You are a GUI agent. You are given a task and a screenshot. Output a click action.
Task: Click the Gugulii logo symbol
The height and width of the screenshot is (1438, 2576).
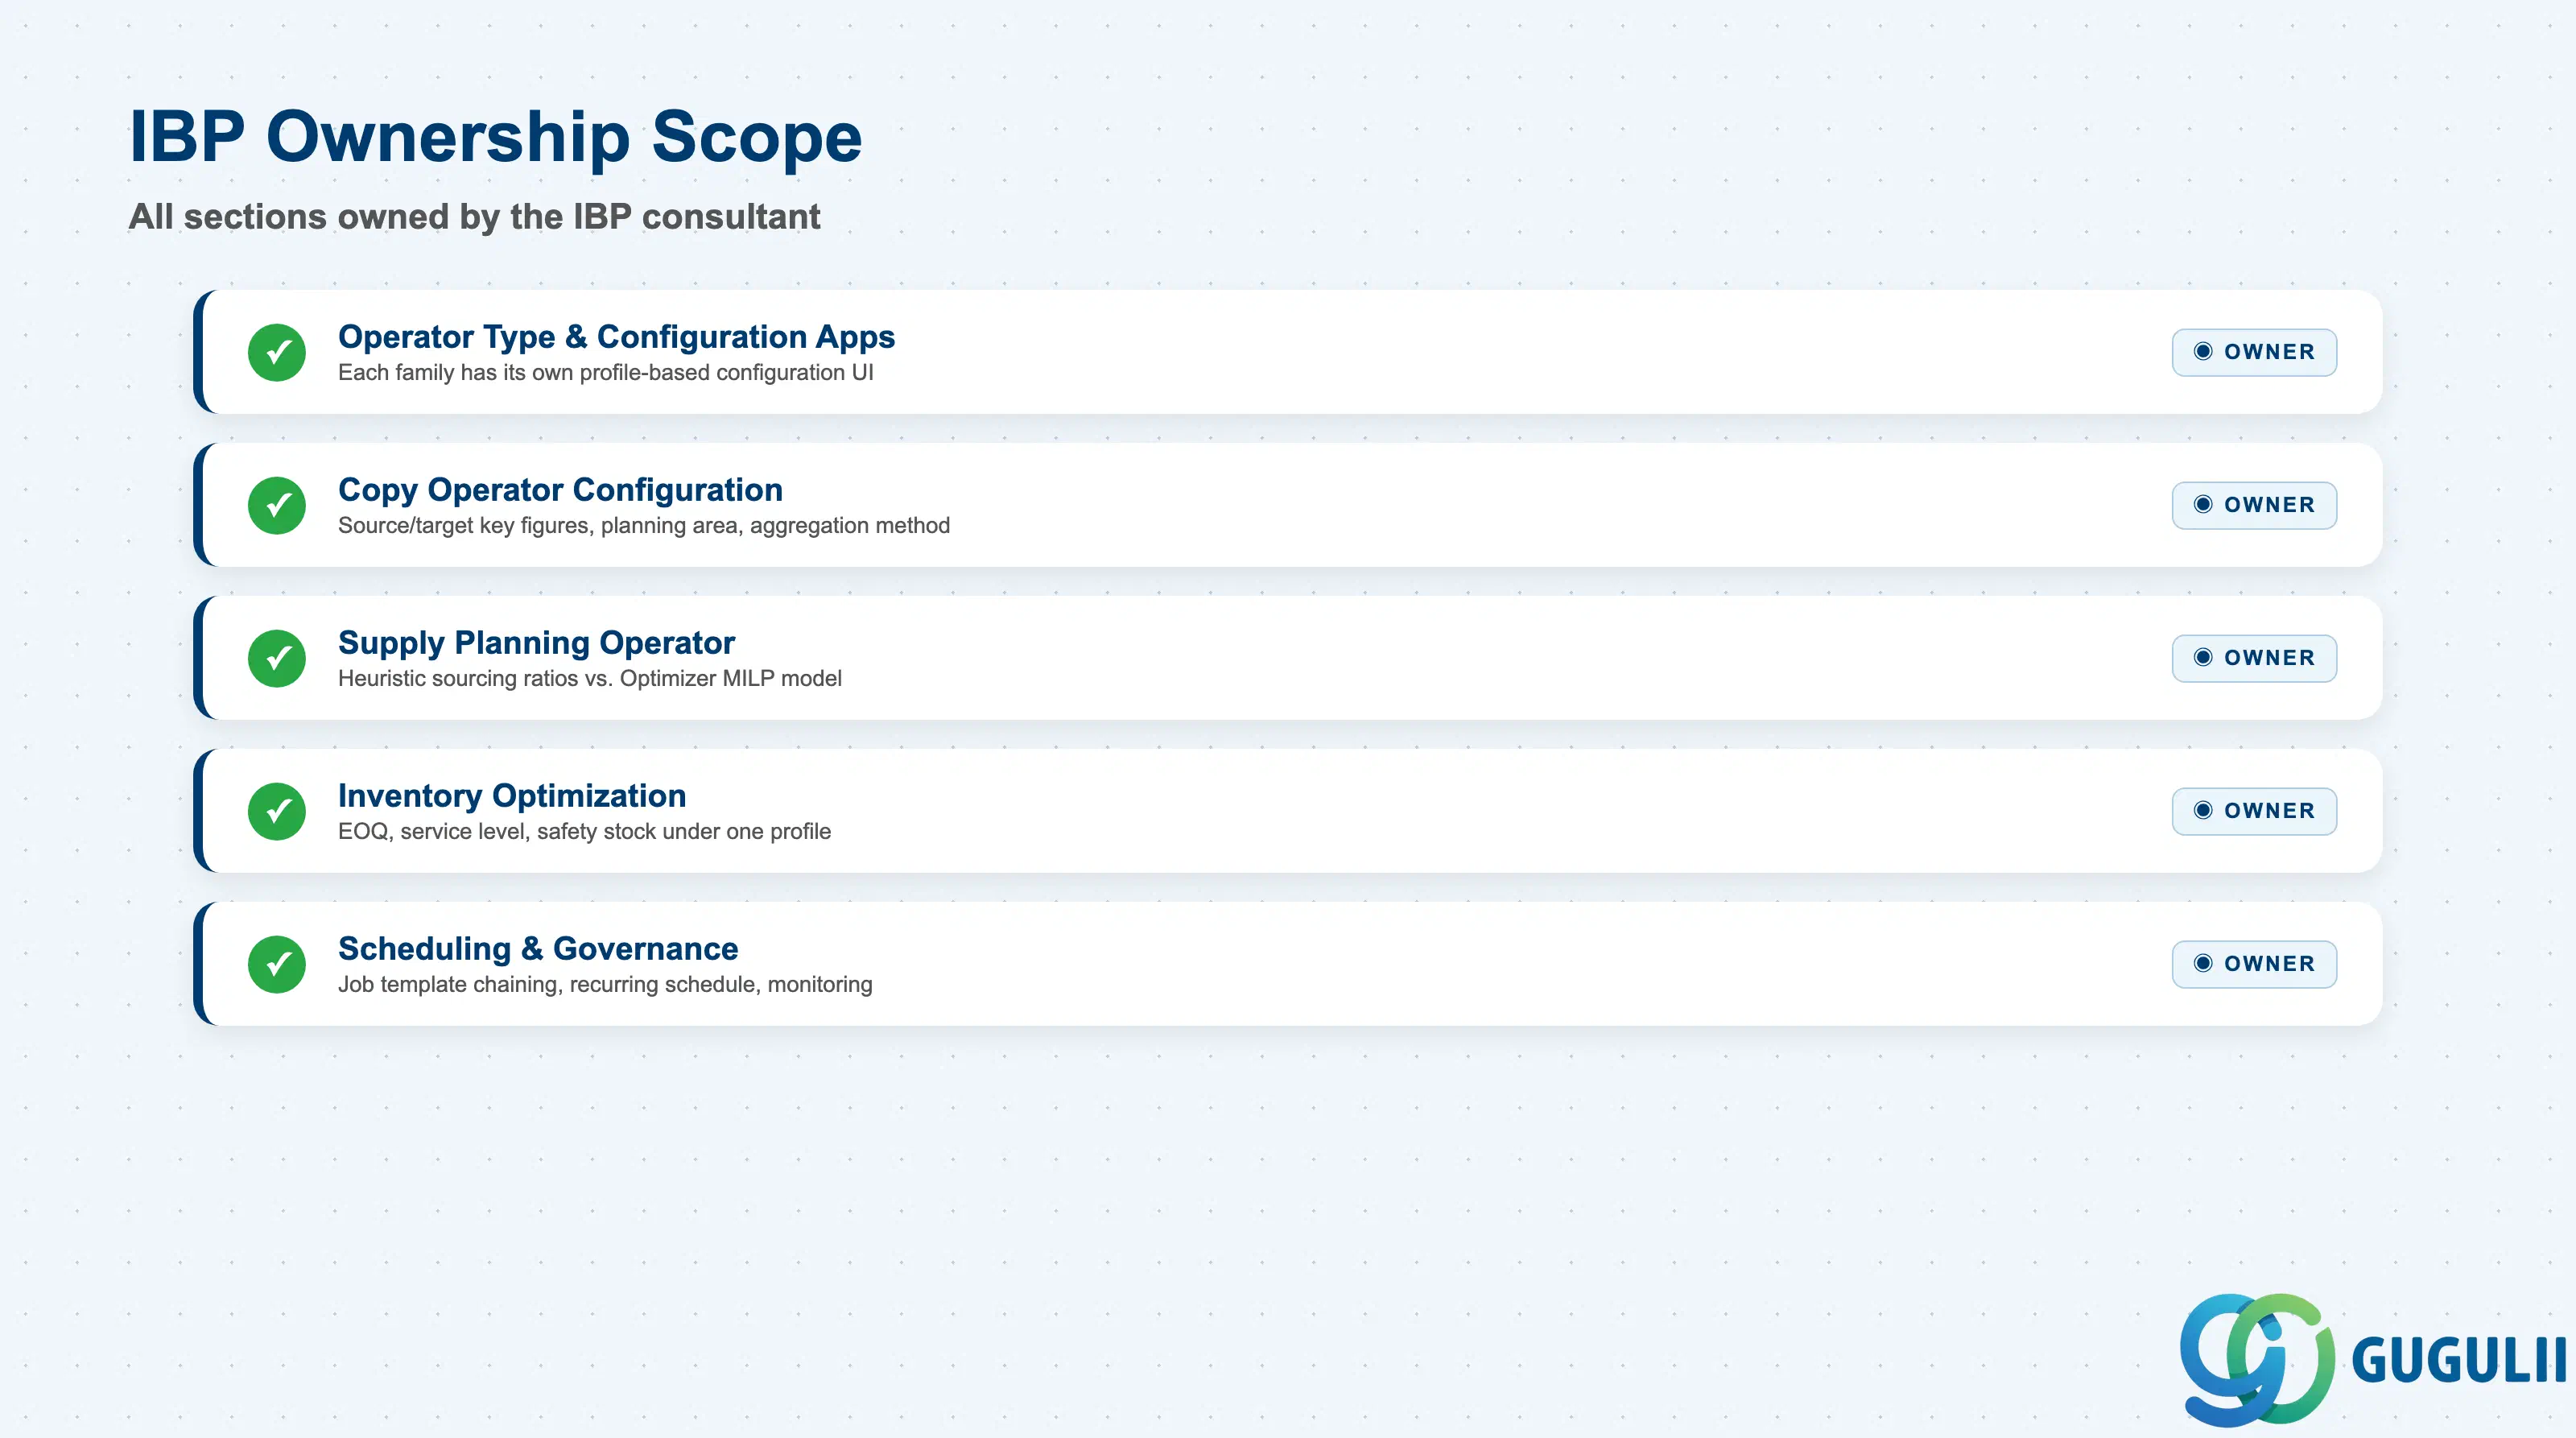[x=2257, y=1359]
